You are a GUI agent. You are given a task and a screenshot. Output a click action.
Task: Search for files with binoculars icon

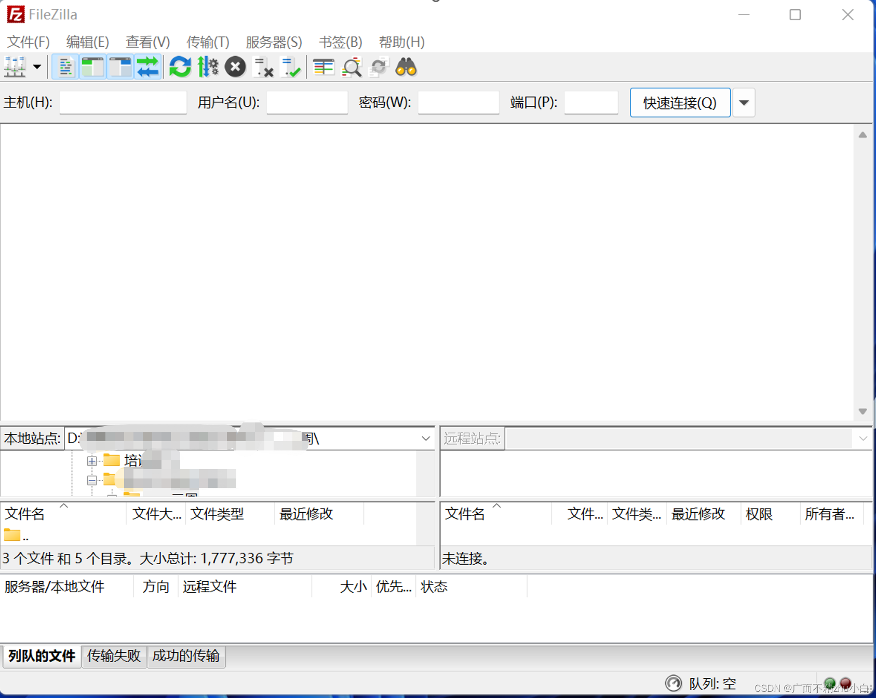coord(406,67)
